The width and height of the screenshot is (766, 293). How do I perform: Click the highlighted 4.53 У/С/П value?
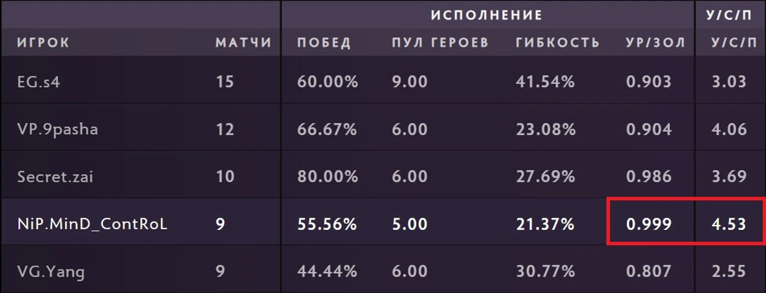click(x=729, y=224)
